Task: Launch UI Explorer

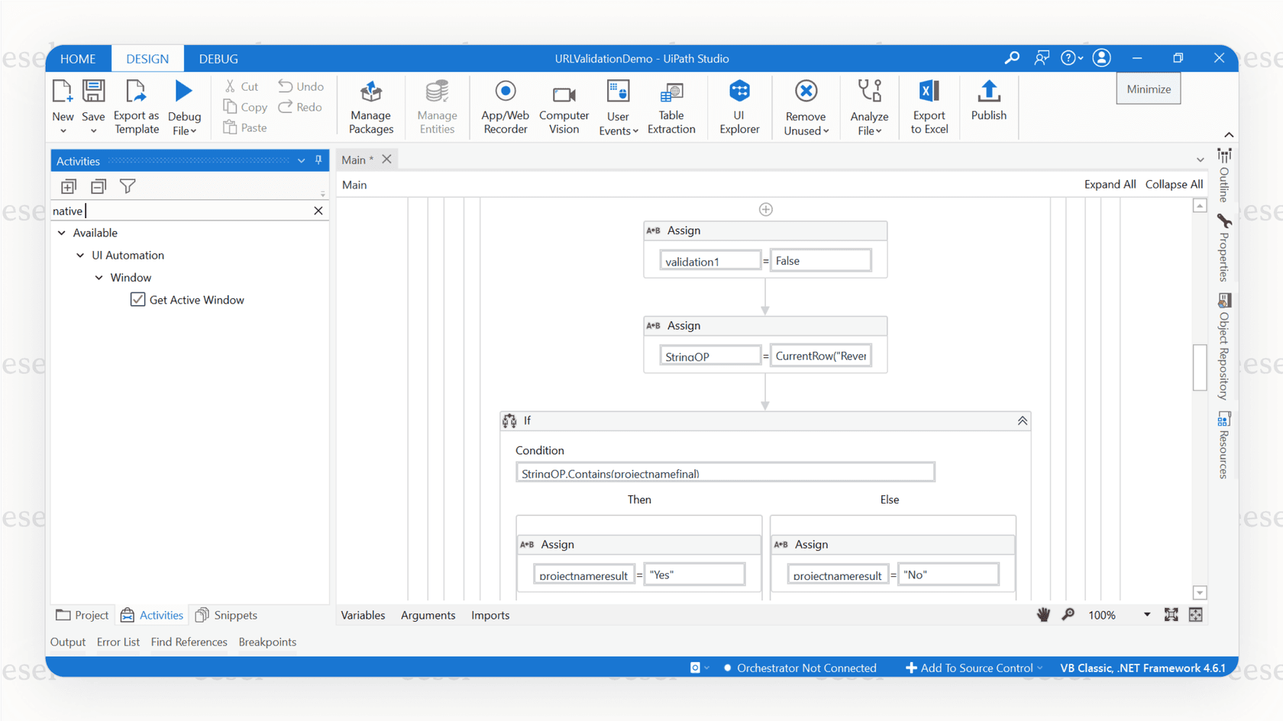Action: click(x=738, y=107)
